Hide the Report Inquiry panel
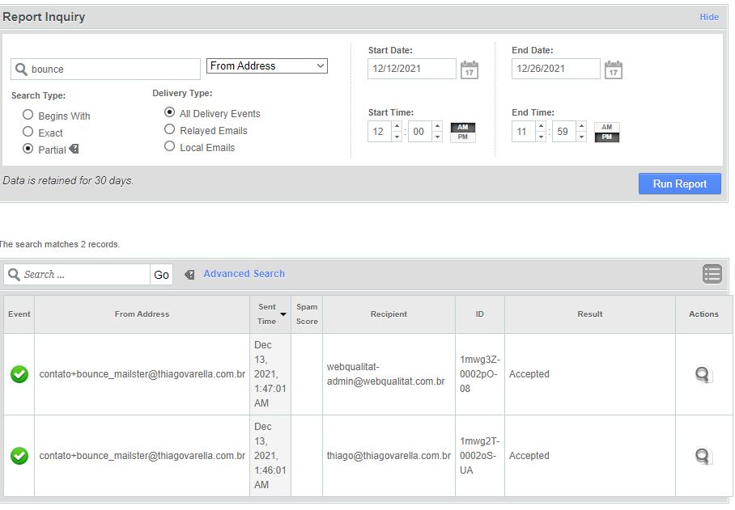This screenshot has width=735, height=510. (x=709, y=17)
